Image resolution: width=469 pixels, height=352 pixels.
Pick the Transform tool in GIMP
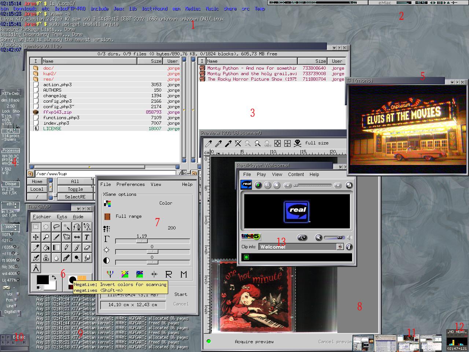click(x=66, y=237)
